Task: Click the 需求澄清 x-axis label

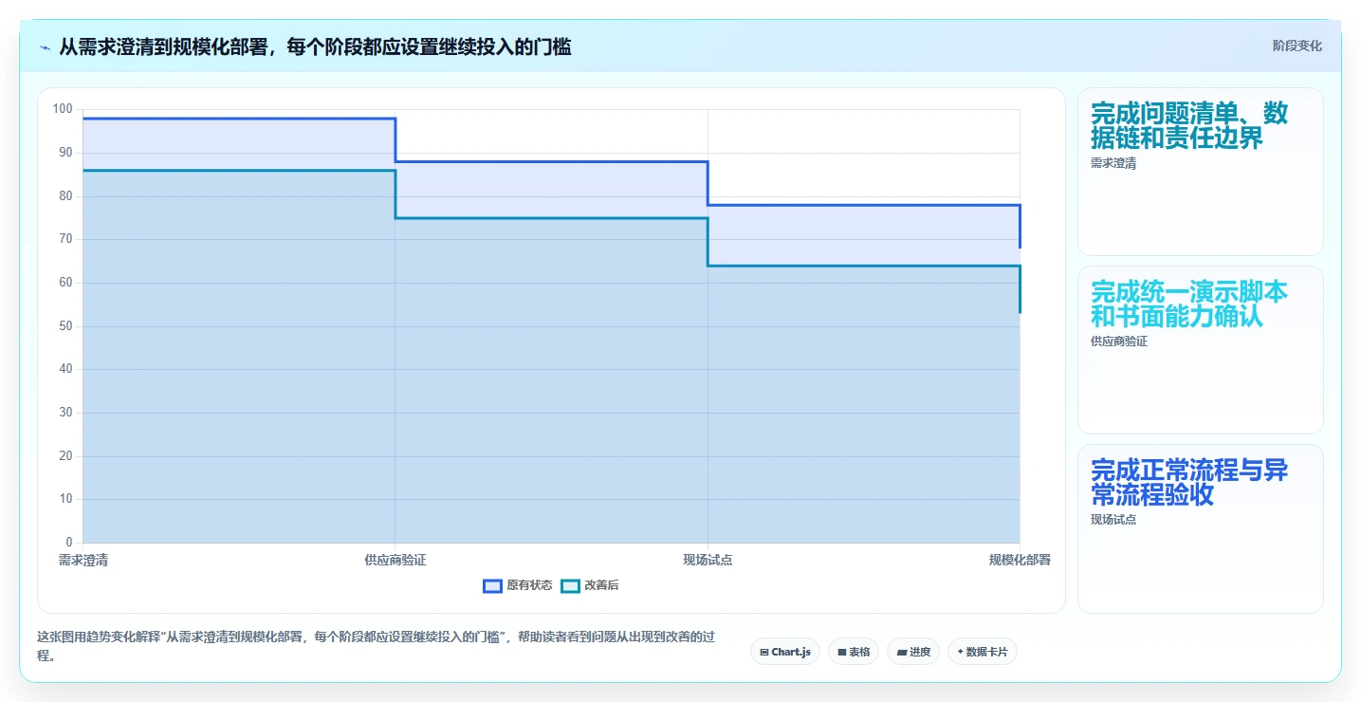Action: pyautogui.click(x=83, y=560)
